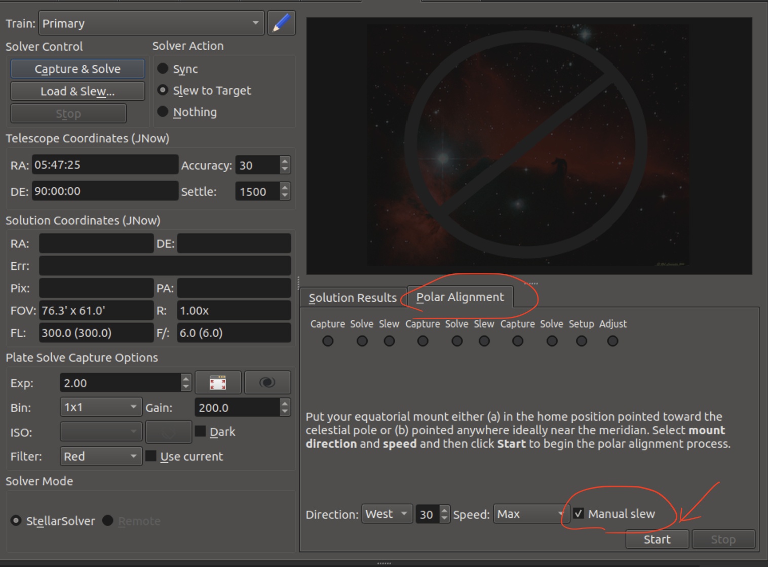Click the "Plate Solve Capture Options" heading
This screenshot has width=768, height=567.
point(82,357)
